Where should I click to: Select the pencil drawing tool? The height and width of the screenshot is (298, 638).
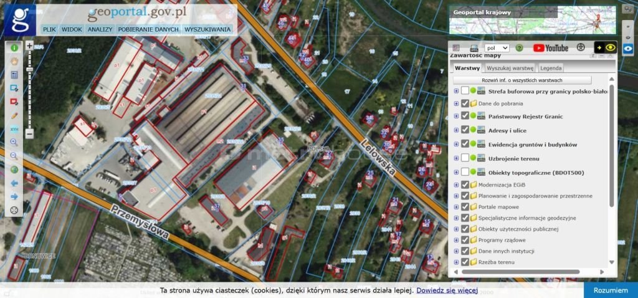tap(14, 115)
